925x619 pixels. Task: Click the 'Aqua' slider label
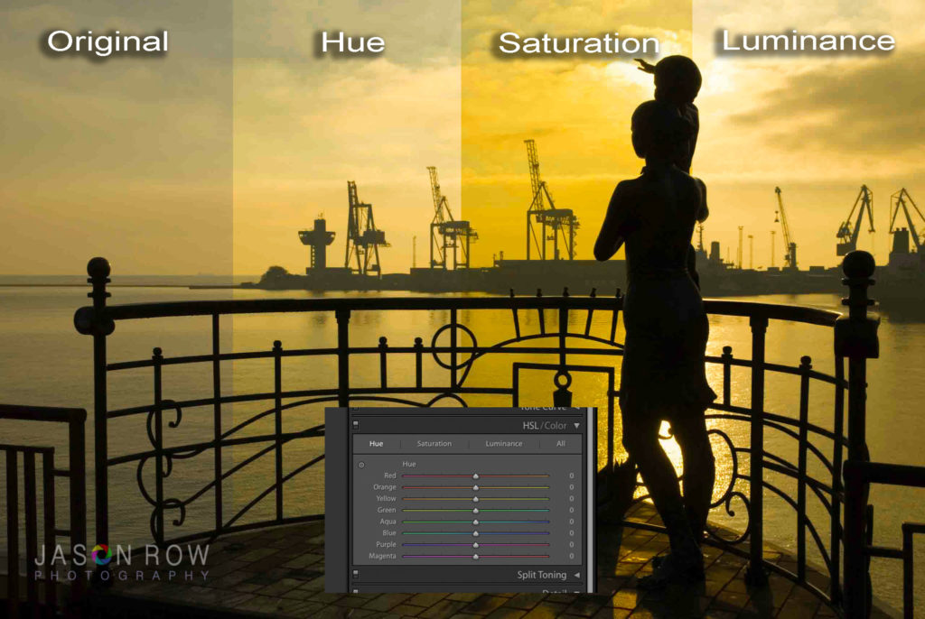[x=388, y=522]
